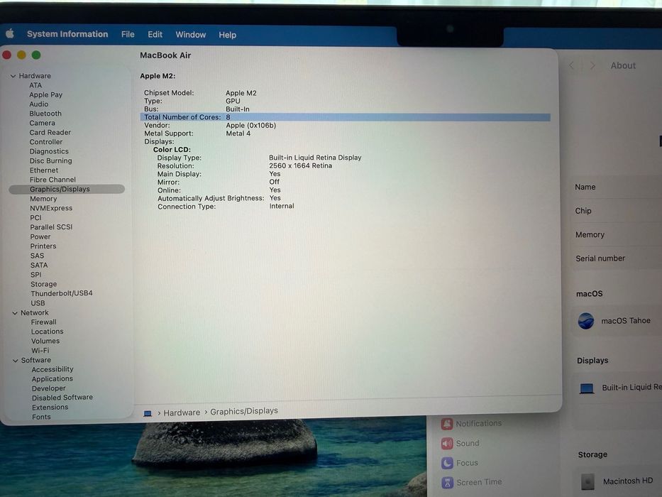662x497 pixels.
Task: Select Camera in the sidebar
Action: click(43, 123)
